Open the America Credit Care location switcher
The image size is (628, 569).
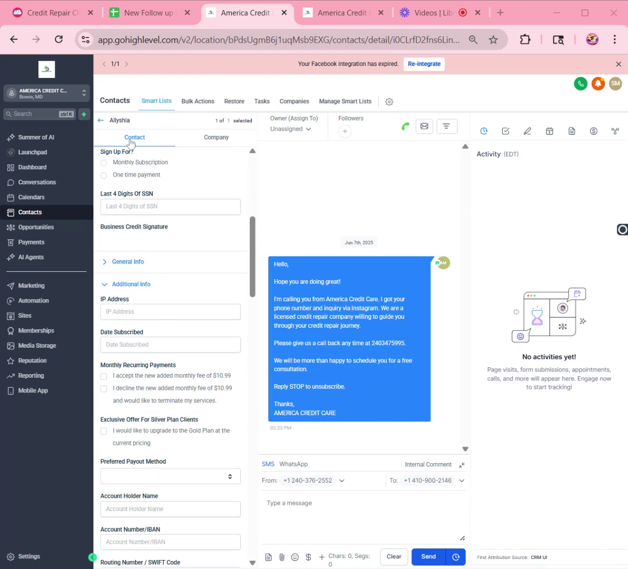46,93
